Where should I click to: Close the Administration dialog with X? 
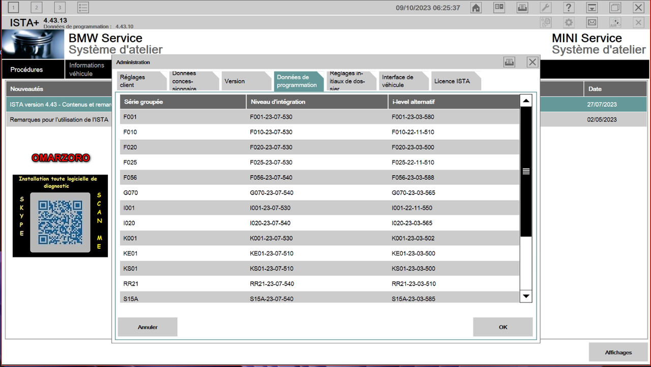532,62
